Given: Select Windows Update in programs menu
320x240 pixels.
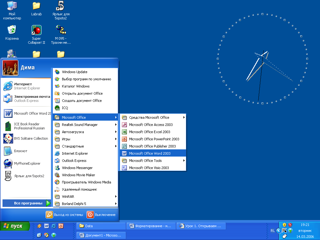Looking at the screenshot, I should pyautogui.click(x=85, y=72).
